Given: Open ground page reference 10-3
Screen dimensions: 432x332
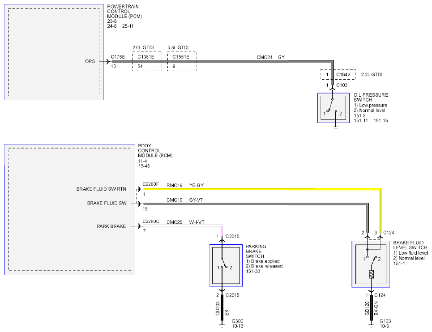Looking at the screenshot, I should [x=385, y=326].
